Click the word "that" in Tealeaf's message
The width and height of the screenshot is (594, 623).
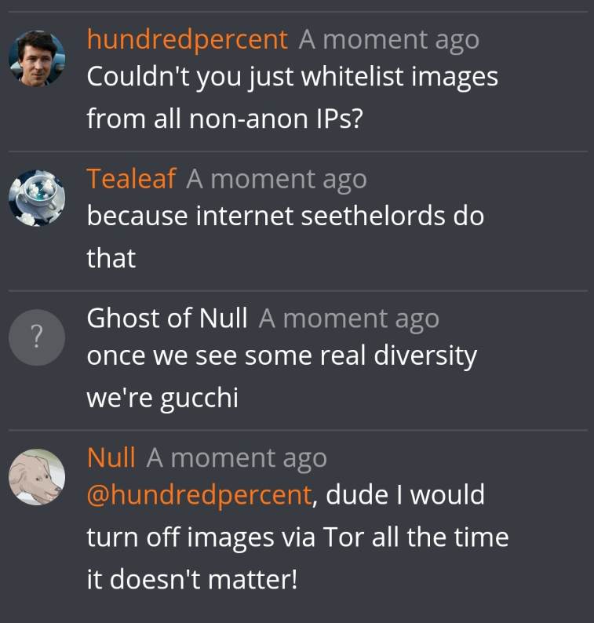(x=111, y=258)
